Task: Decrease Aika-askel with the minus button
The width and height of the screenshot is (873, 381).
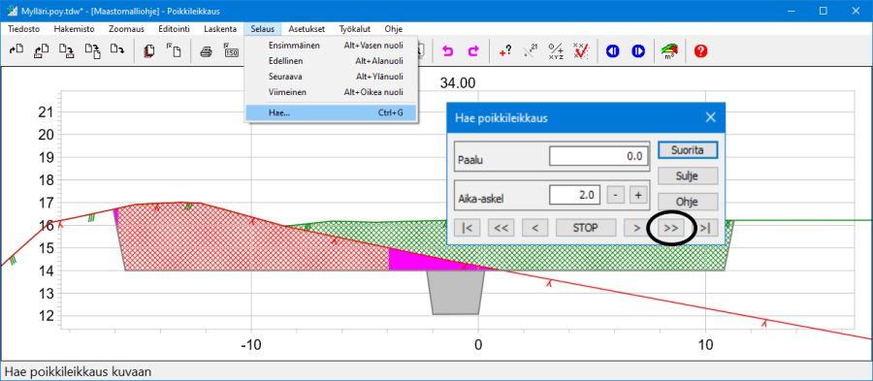Action: coord(615,195)
